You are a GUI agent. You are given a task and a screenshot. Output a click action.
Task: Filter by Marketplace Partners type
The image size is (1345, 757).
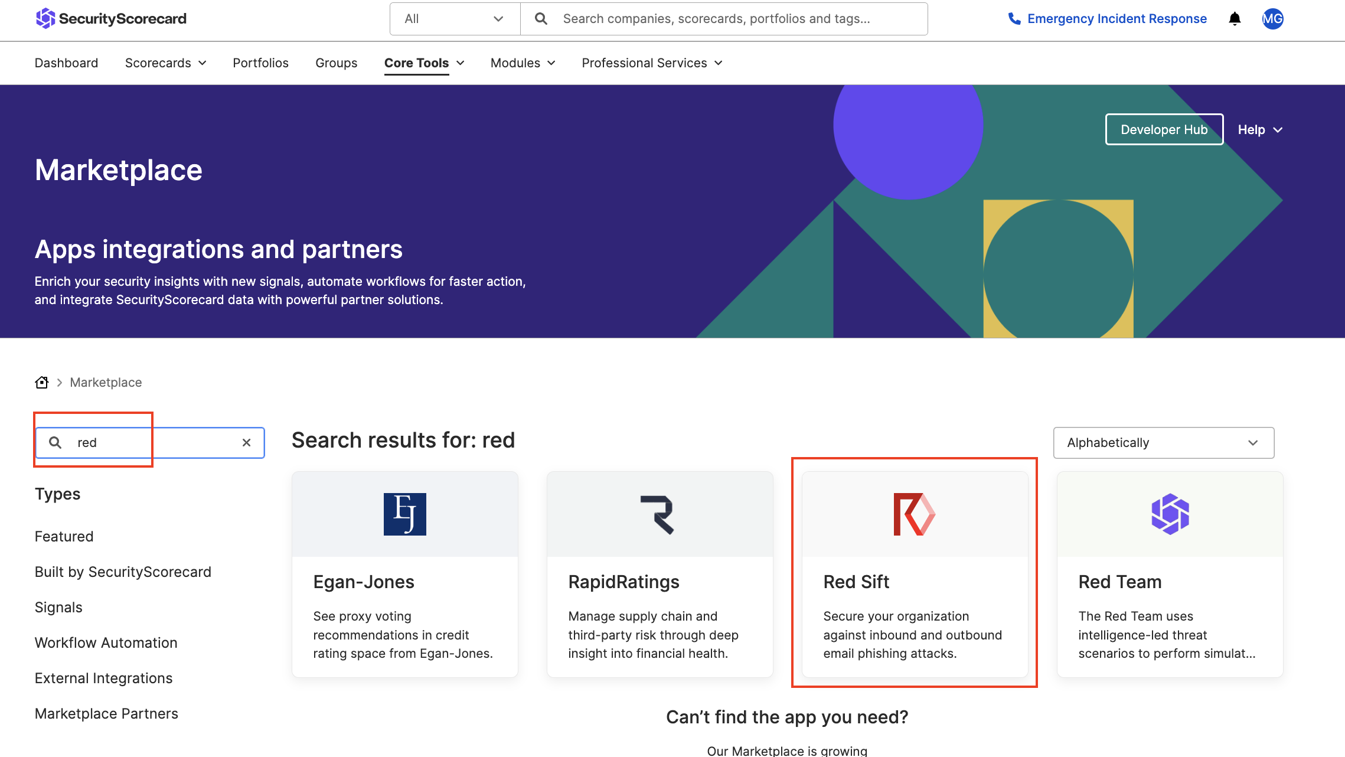pos(106,713)
